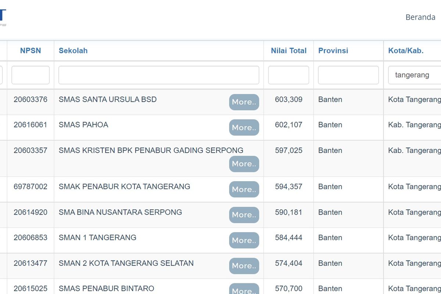Open More for SMAN 2 KOTA TANGERANG SELATAN

click(x=244, y=266)
